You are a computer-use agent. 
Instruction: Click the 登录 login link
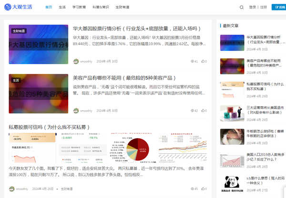pos(253,7)
